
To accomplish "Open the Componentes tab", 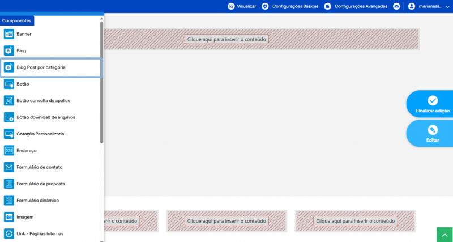I will (17, 21).
